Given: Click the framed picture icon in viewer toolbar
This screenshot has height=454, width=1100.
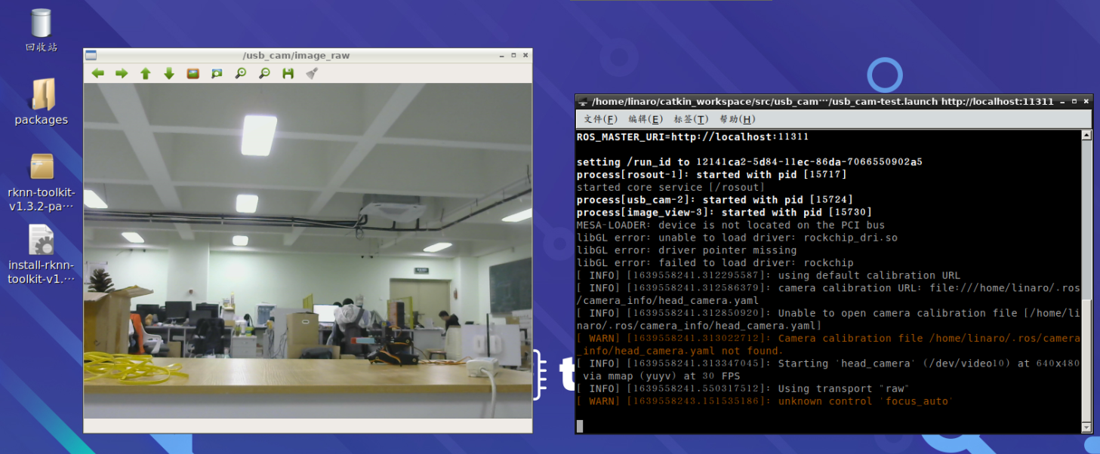Looking at the screenshot, I should pos(193,73).
